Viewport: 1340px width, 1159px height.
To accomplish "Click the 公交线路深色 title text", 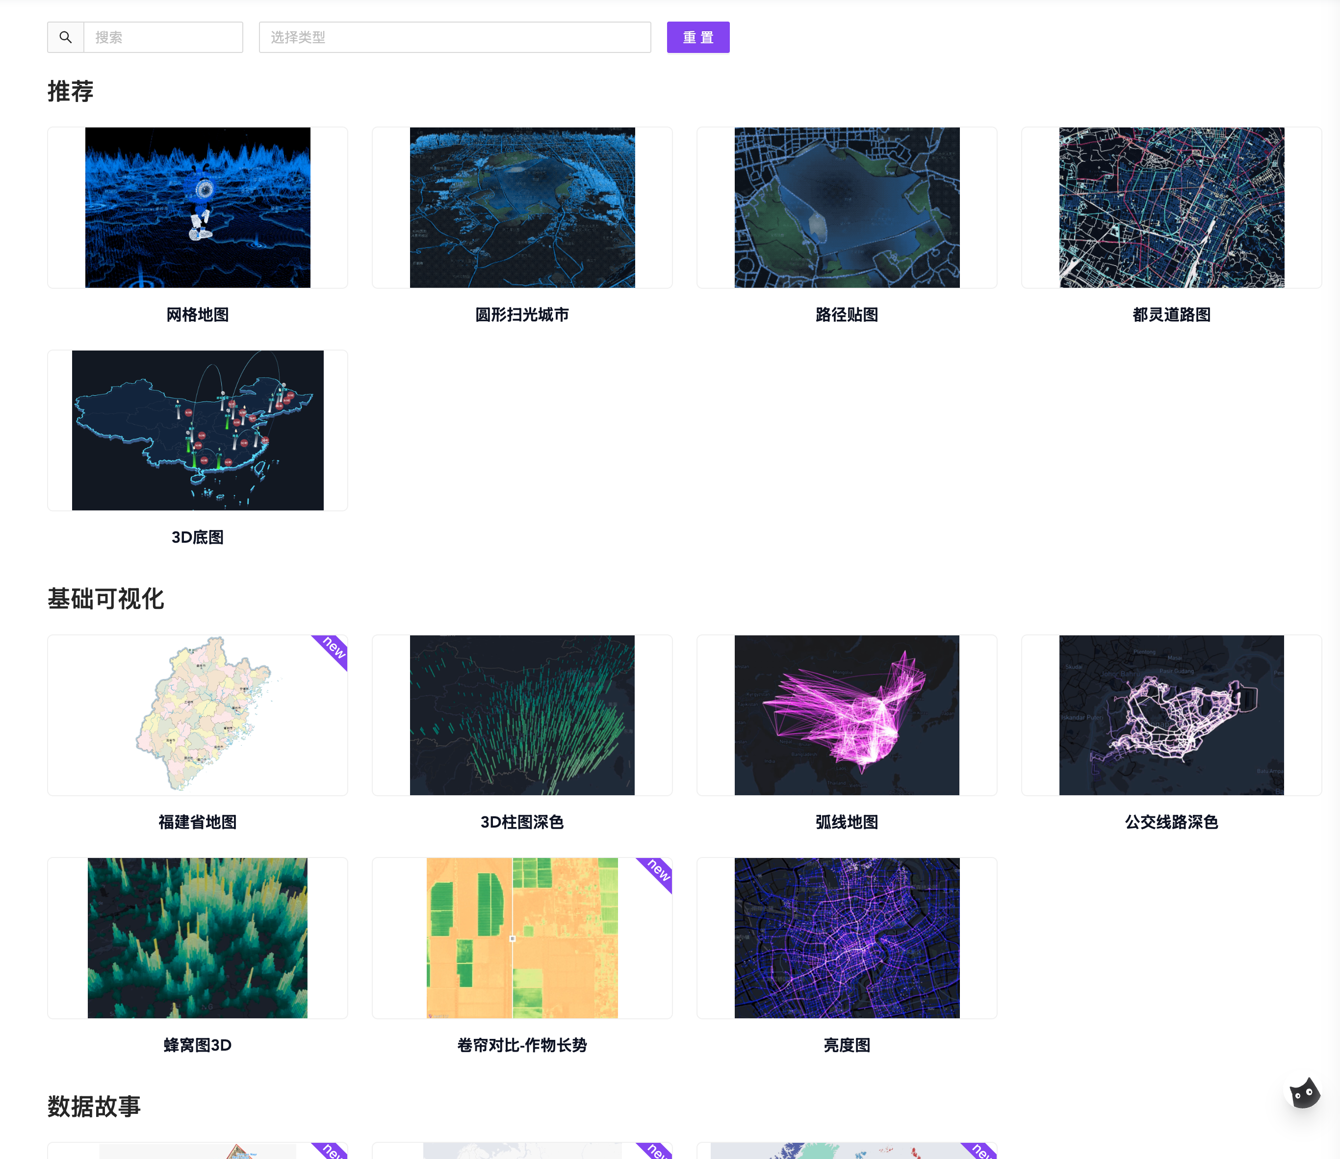I will click(1172, 822).
